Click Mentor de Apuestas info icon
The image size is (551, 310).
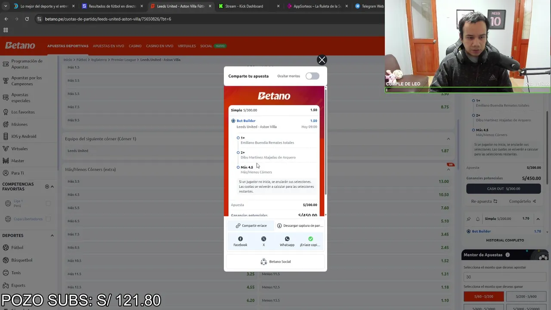(x=508, y=255)
